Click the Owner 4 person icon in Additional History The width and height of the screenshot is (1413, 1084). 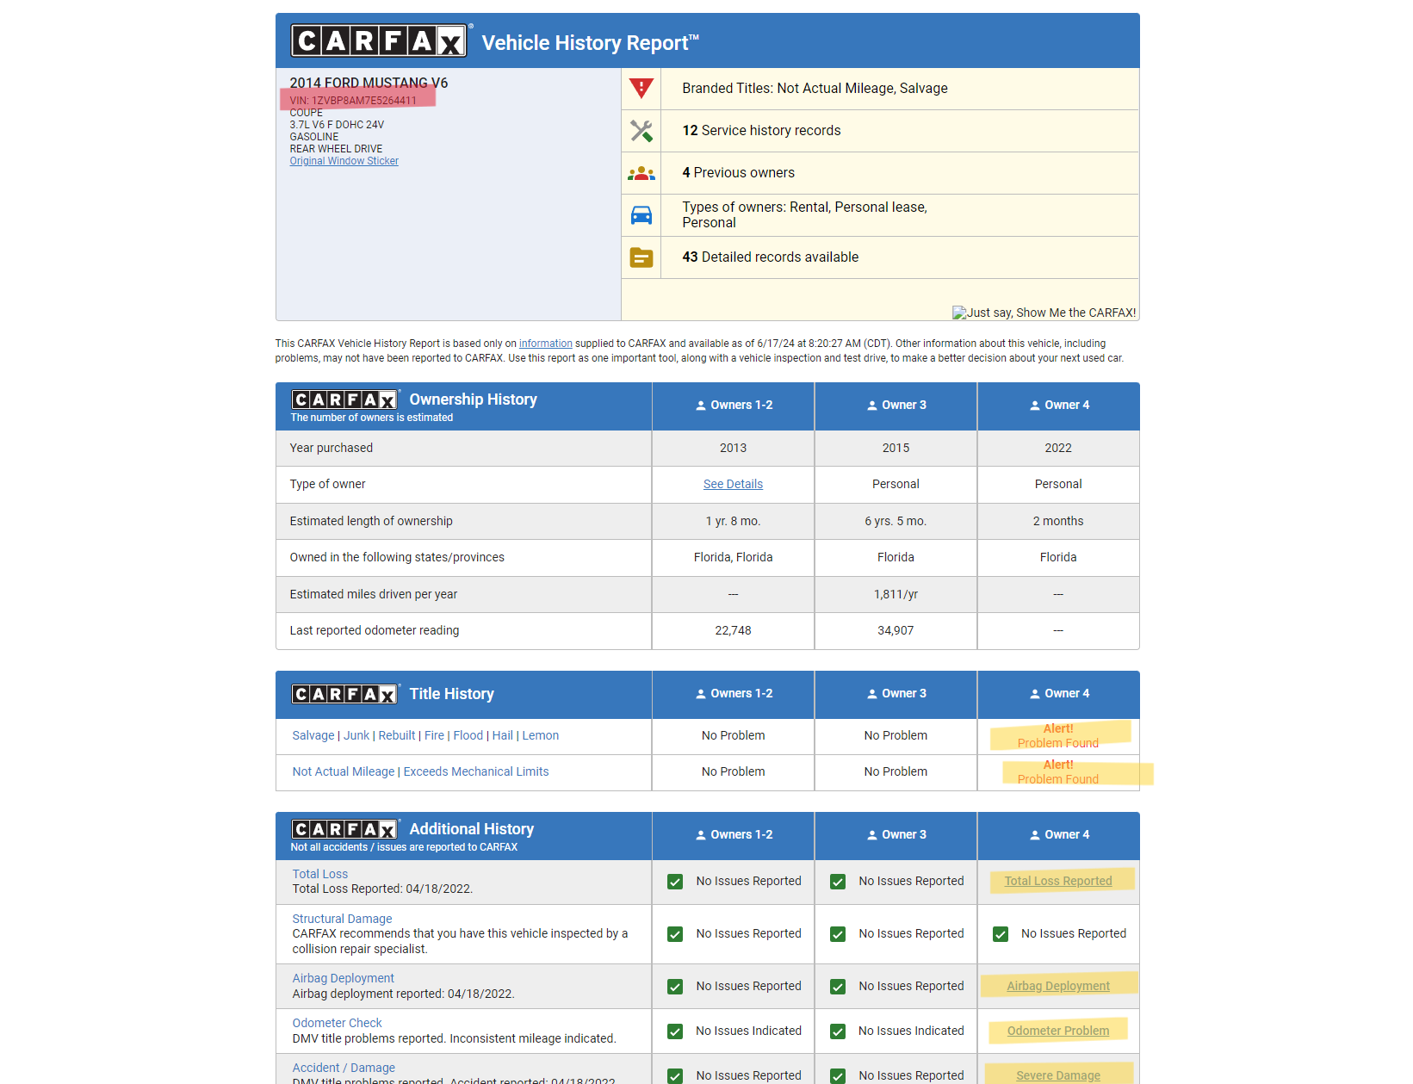coord(1035,835)
